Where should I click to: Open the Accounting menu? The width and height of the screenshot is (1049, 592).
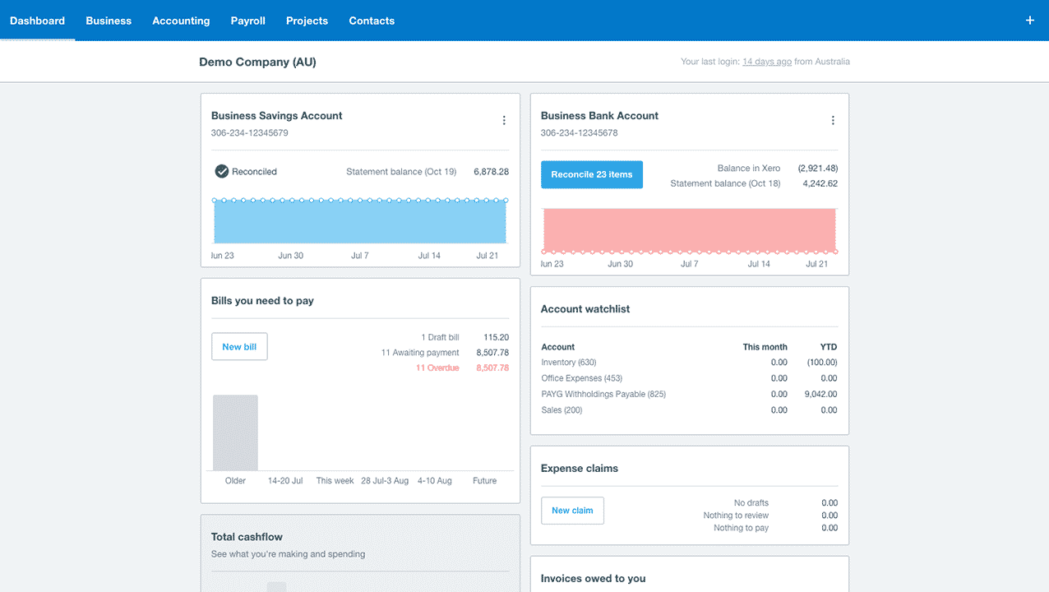coord(181,21)
